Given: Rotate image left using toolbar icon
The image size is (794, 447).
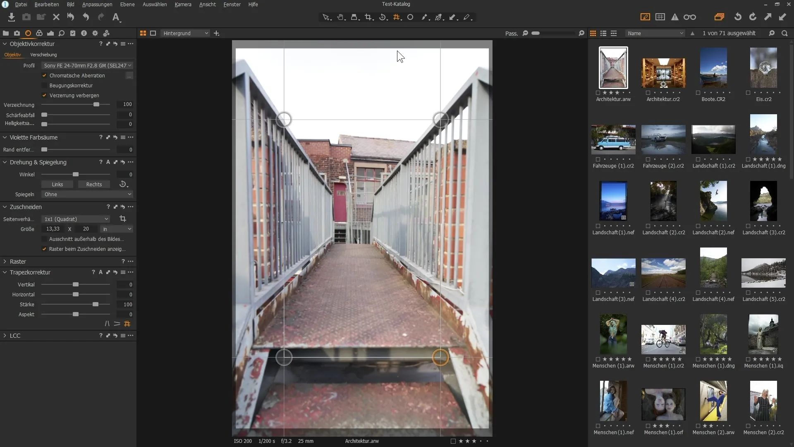Looking at the screenshot, I should coord(738,17).
